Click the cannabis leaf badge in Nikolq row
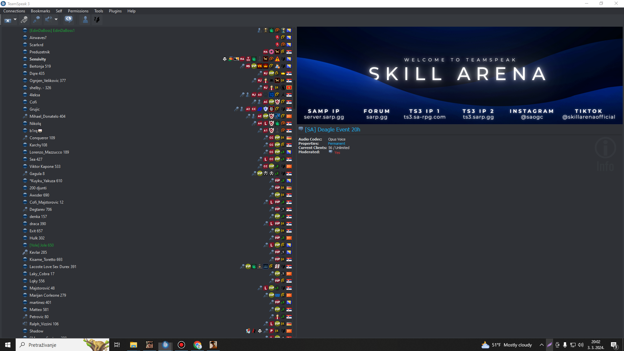Image resolution: width=624 pixels, height=351 pixels. [277, 124]
